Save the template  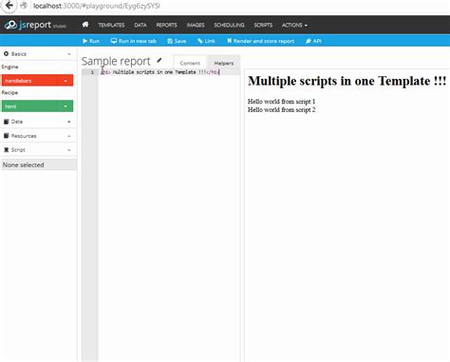tap(177, 41)
